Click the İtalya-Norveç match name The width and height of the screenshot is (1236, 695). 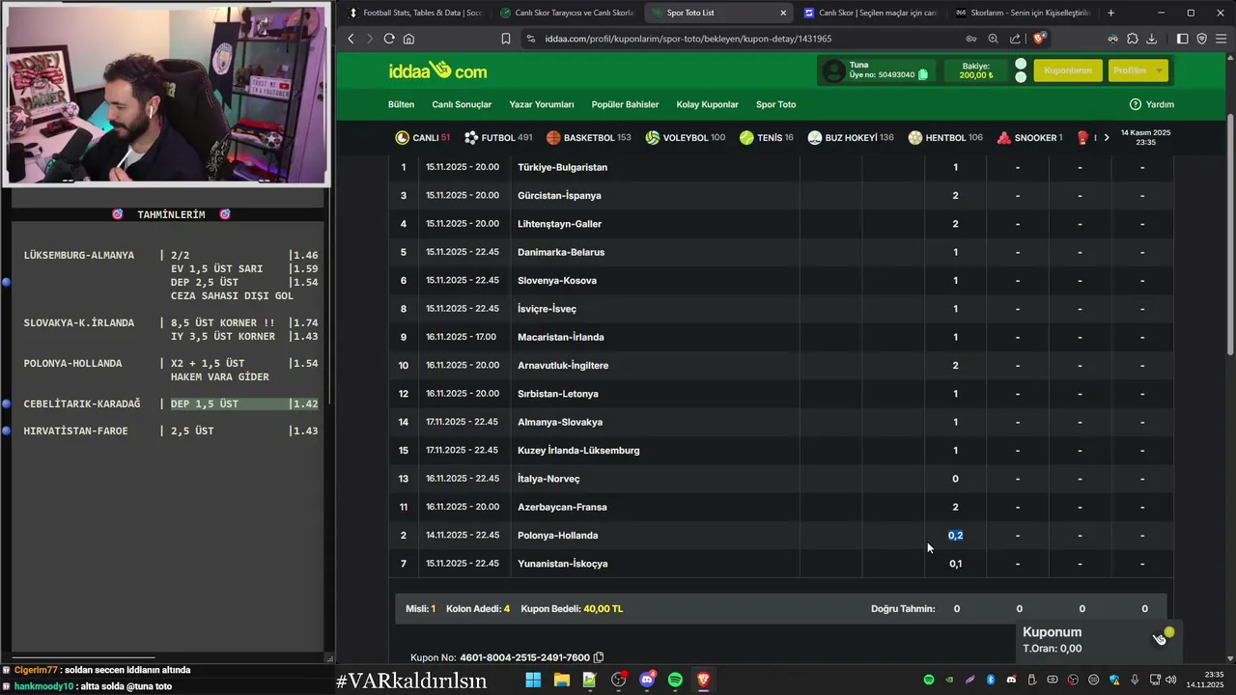[548, 479]
